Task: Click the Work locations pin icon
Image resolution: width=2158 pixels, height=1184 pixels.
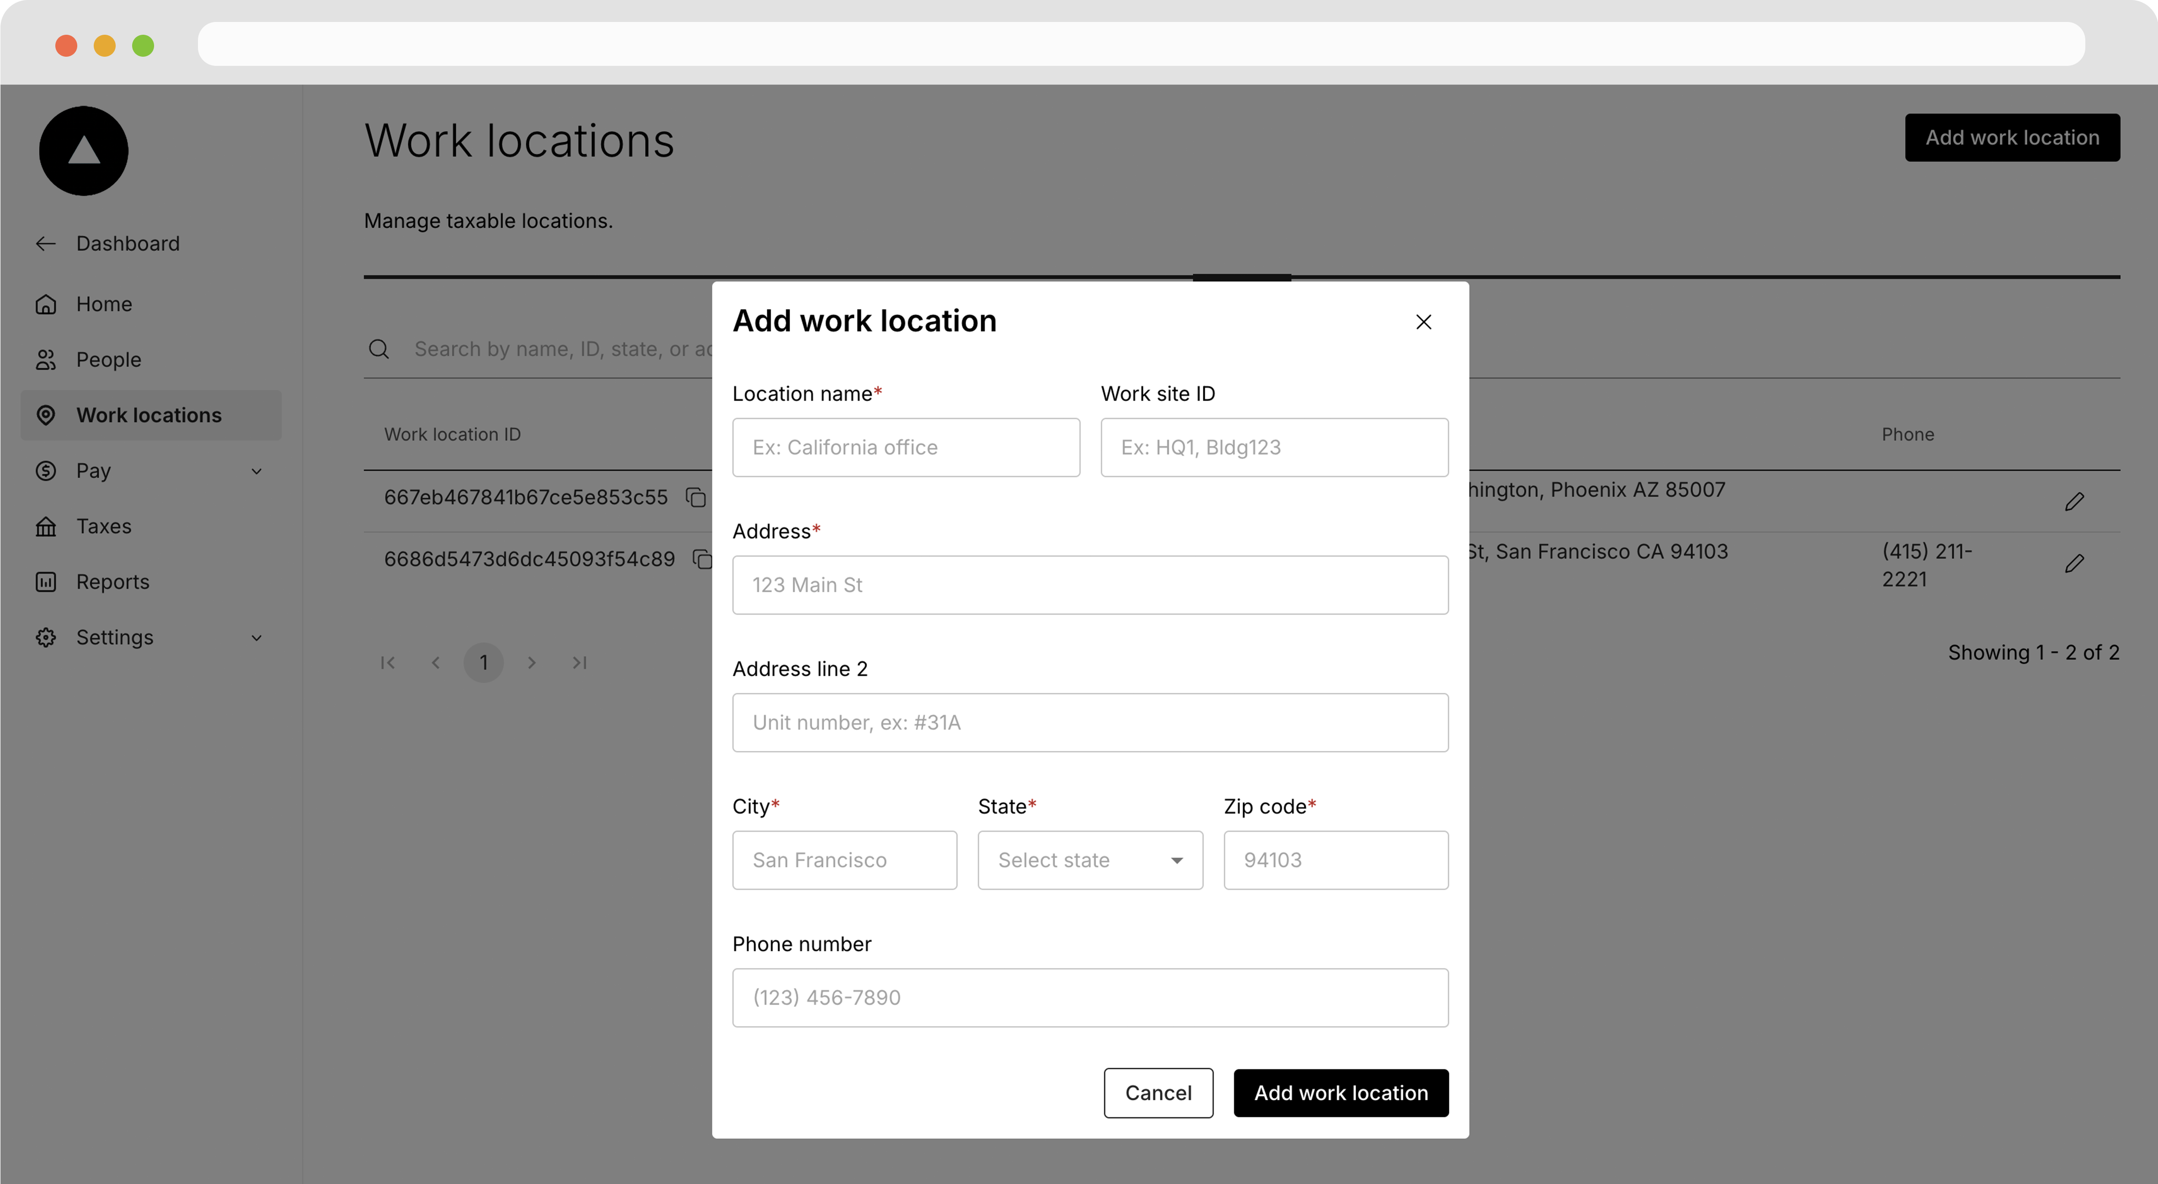Action: pos(46,415)
